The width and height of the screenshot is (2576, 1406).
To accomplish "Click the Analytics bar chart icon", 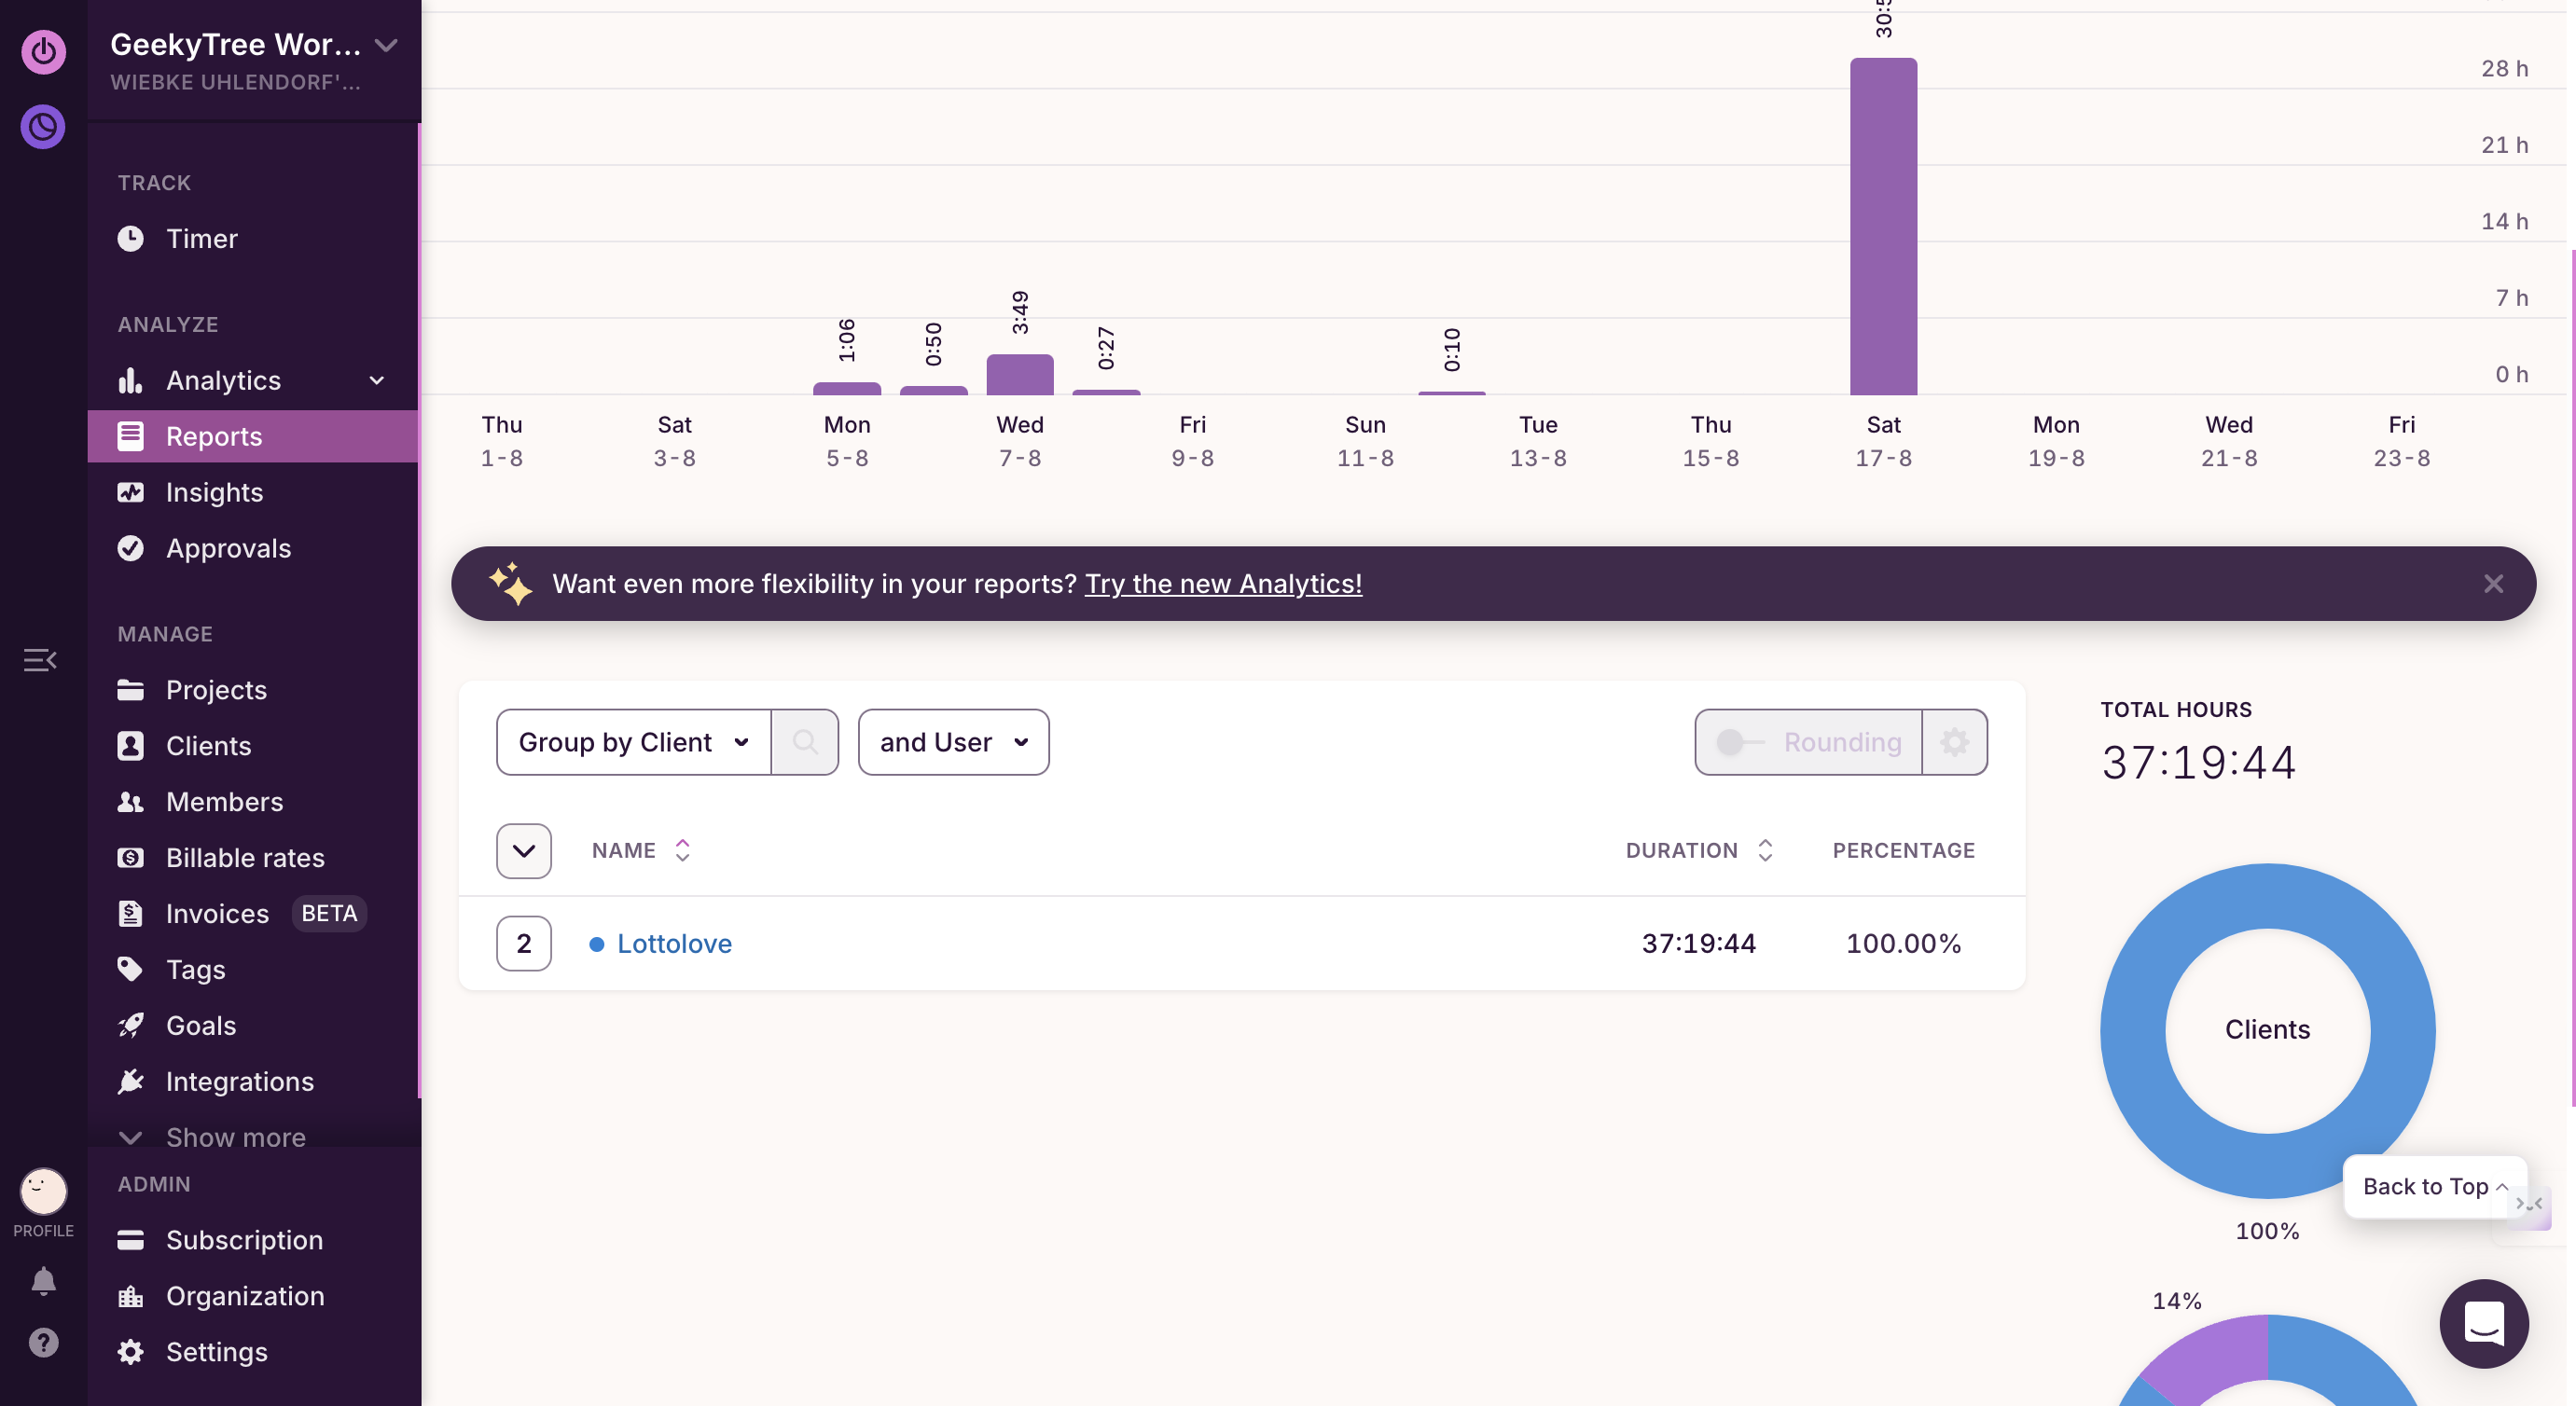I will pos(130,380).
